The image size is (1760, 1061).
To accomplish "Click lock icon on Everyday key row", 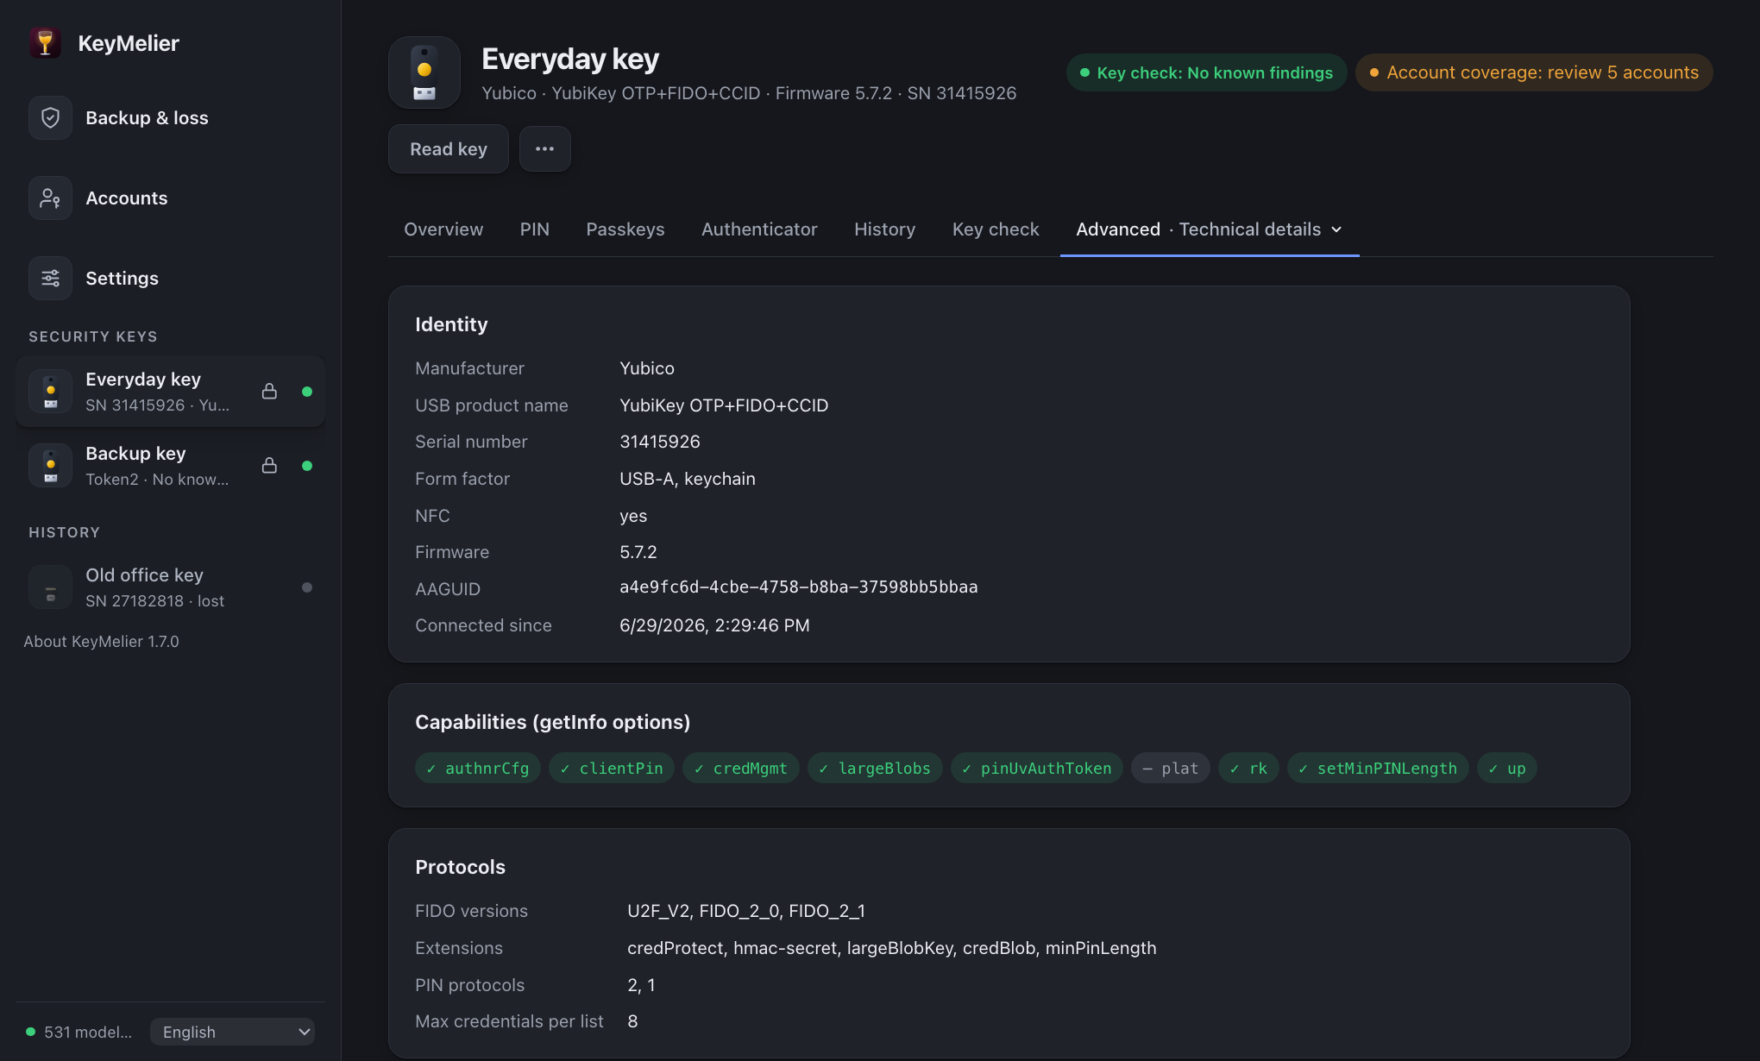I will 269,392.
